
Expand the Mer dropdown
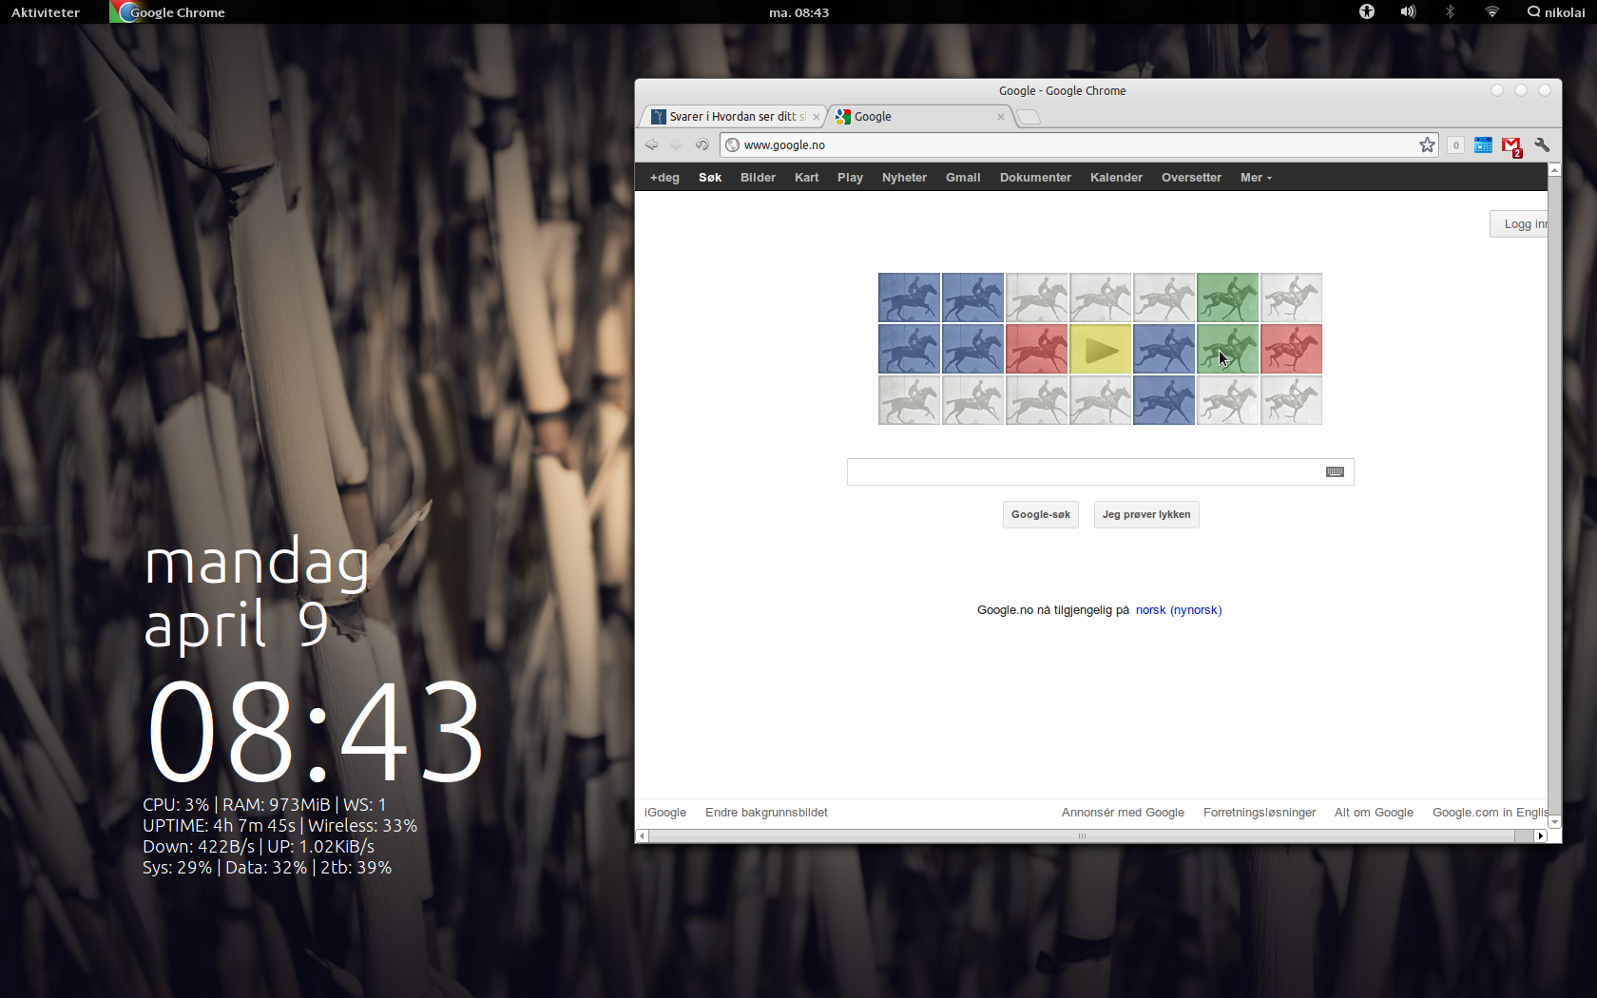pyautogui.click(x=1256, y=178)
